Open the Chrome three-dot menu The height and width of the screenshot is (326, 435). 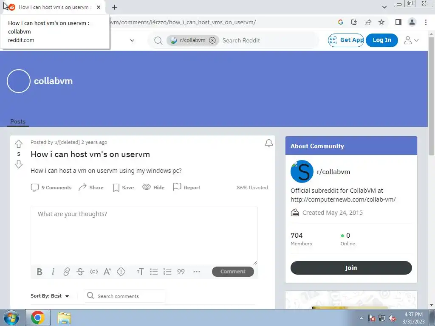[x=426, y=22]
